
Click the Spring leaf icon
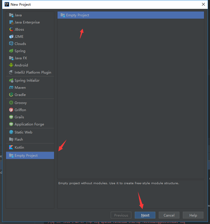[x=11, y=51]
